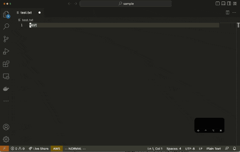Click the word 'test' on line 1

pyautogui.click(x=33, y=25)
